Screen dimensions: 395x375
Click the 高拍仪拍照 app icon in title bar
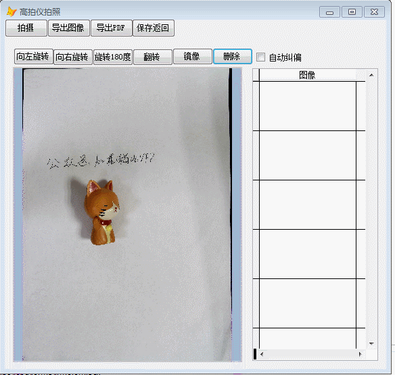pos(11,12)
